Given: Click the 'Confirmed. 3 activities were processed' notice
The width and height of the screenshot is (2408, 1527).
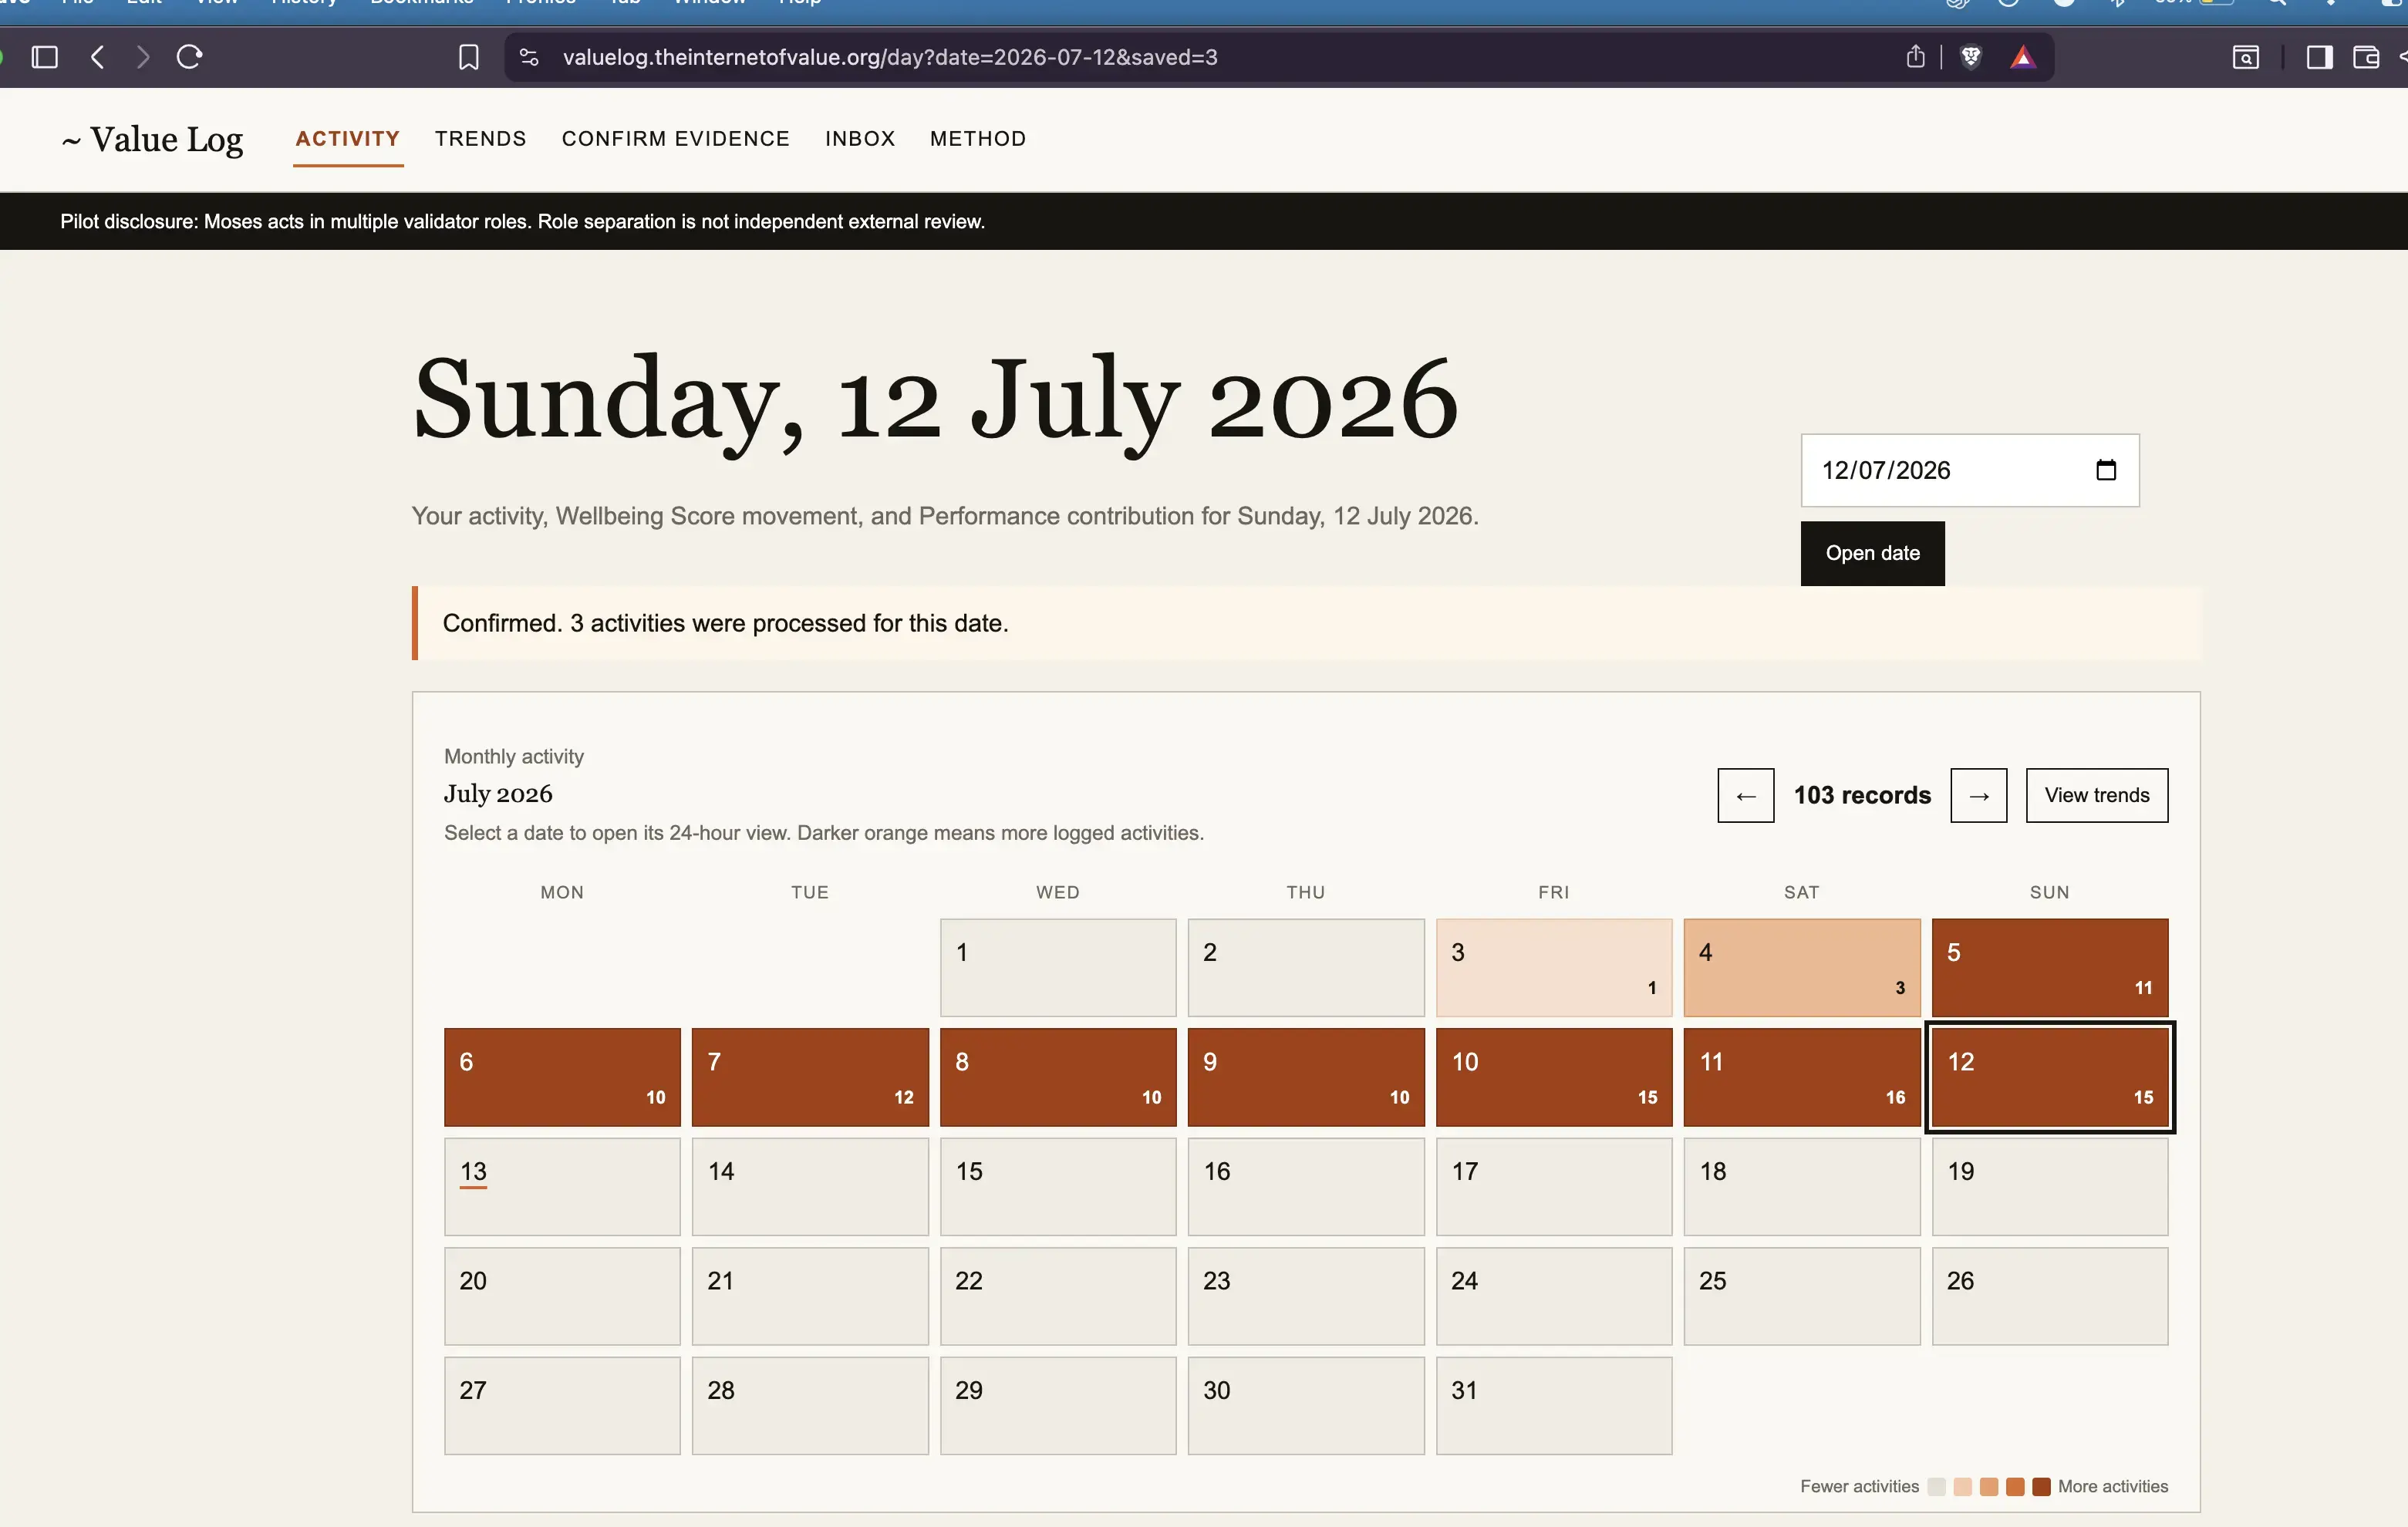Looking at the screenshot, I should [x=1306, y=623].
